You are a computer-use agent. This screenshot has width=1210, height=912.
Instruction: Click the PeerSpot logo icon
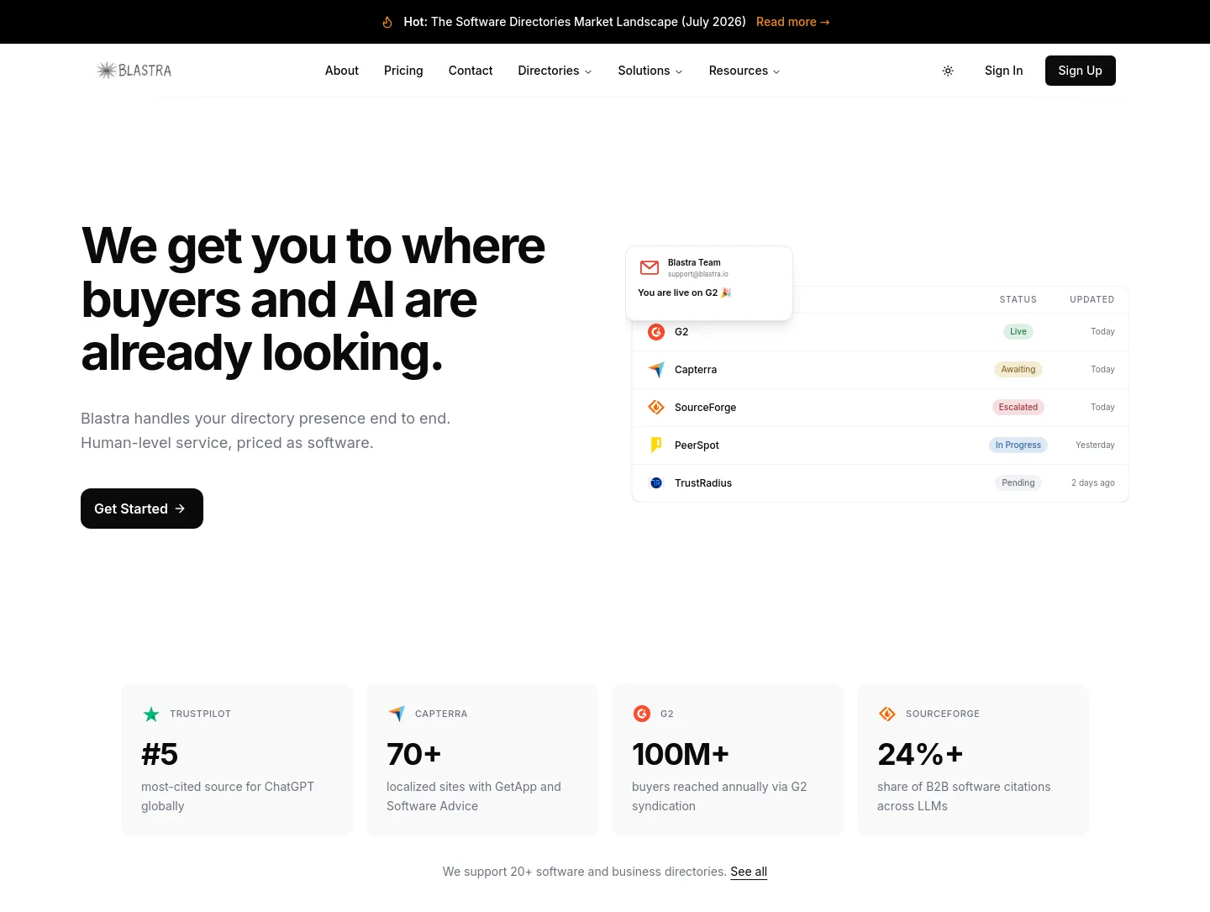[x=656, y=445]
